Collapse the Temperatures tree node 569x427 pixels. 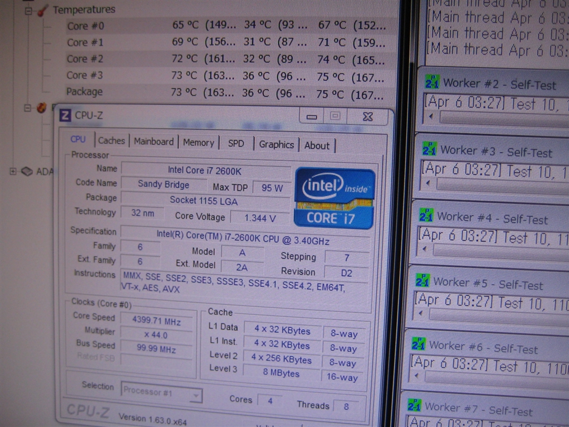click(28, 11)
